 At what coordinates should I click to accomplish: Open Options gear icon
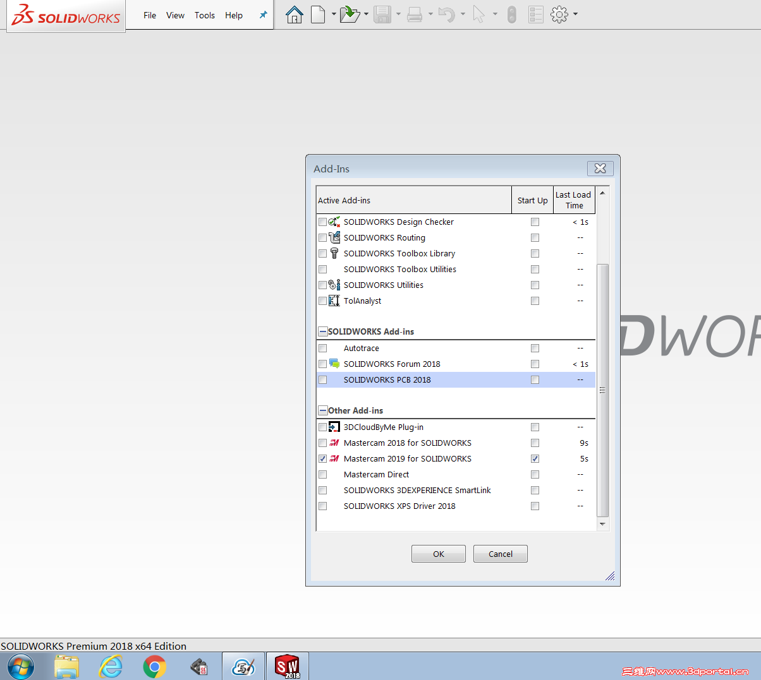point(559,14)
